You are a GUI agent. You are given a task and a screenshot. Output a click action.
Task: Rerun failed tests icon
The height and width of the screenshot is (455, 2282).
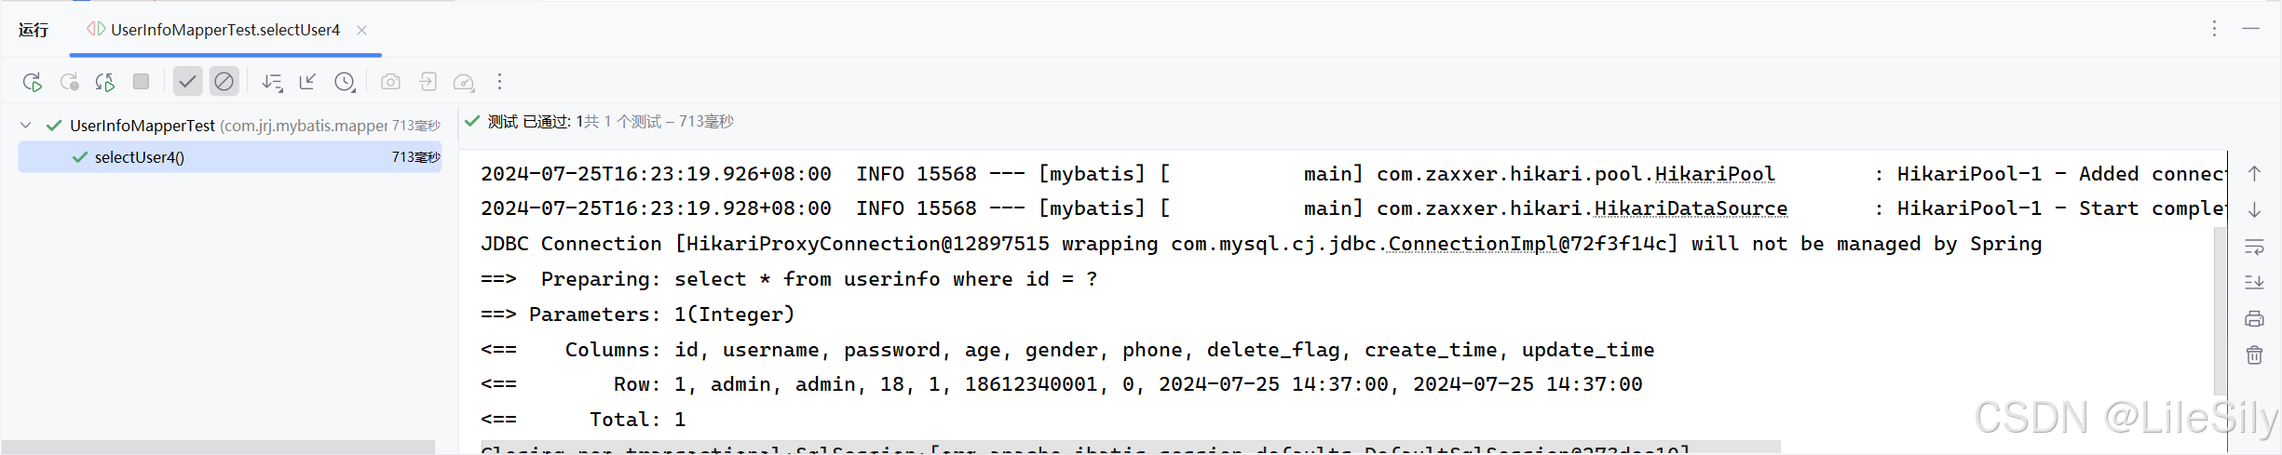click(x=69, y=82)
